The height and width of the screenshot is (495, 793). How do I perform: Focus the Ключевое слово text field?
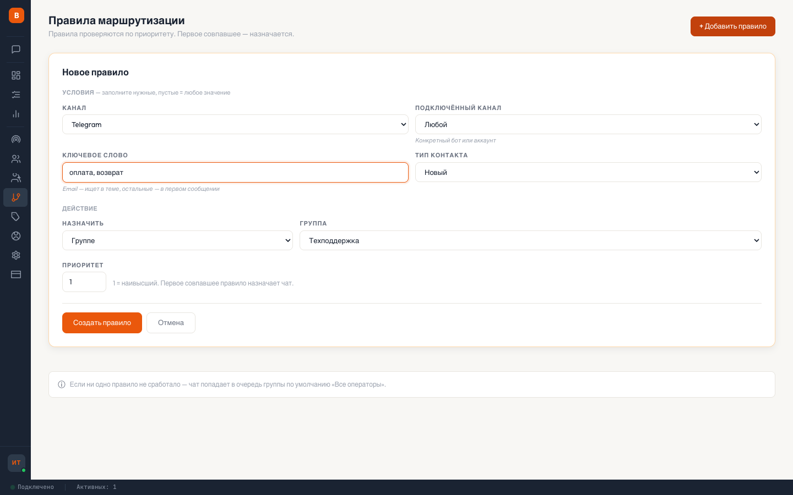tap(235, 172)
